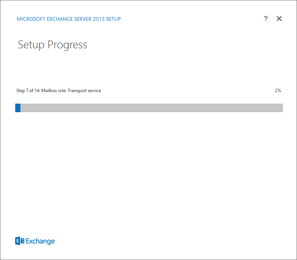
Task: Click the Transport service text
Action: tap(84, 91)
